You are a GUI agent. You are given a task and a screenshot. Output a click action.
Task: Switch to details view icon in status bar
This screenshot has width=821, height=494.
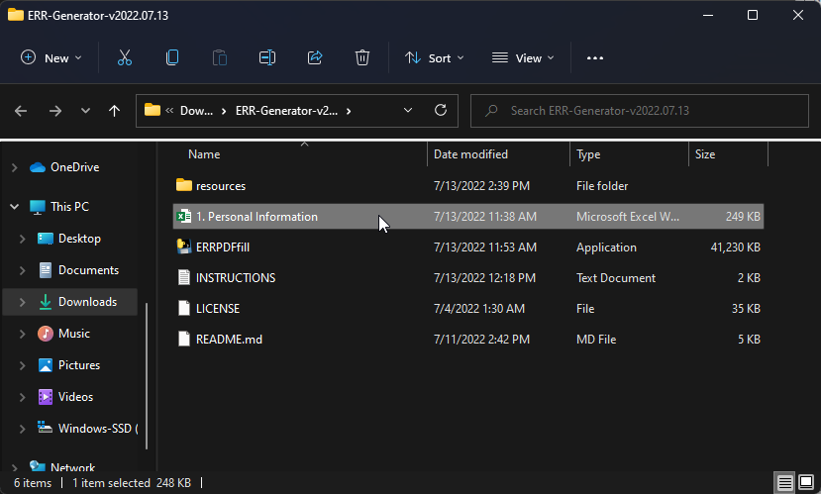(784, 482)
